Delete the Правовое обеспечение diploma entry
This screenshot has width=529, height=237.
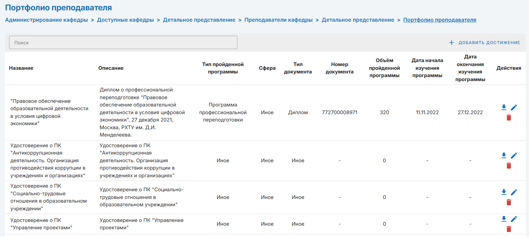tap(509, 117)
